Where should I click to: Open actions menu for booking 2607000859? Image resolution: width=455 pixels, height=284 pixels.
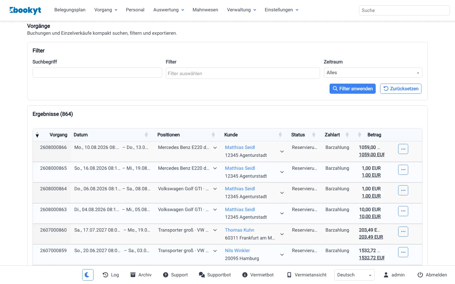pyautogui.click(x=403, y=252)
